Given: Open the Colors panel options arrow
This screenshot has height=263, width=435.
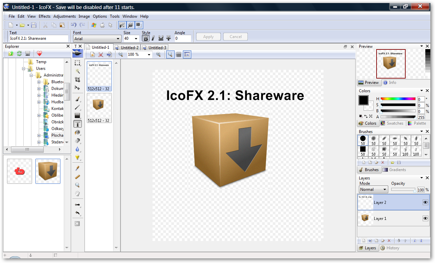Looking at the screenshot, I should tap(421, 91).
